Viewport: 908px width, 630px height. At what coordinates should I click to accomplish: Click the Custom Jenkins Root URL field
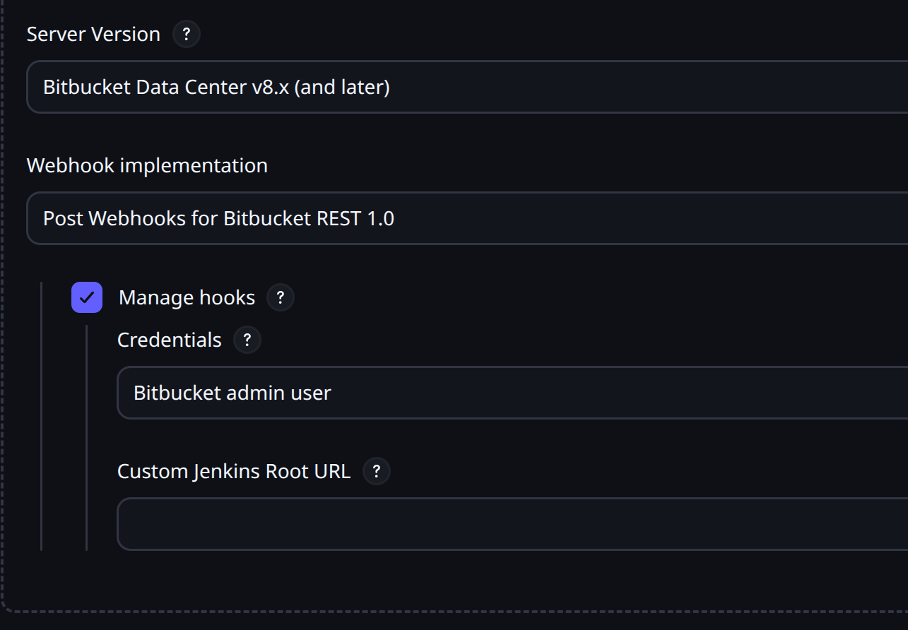[x=512, y=524]
